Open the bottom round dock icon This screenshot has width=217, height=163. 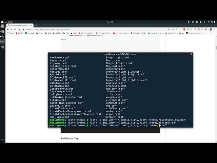pyautogui.click(x=3, y=47)
